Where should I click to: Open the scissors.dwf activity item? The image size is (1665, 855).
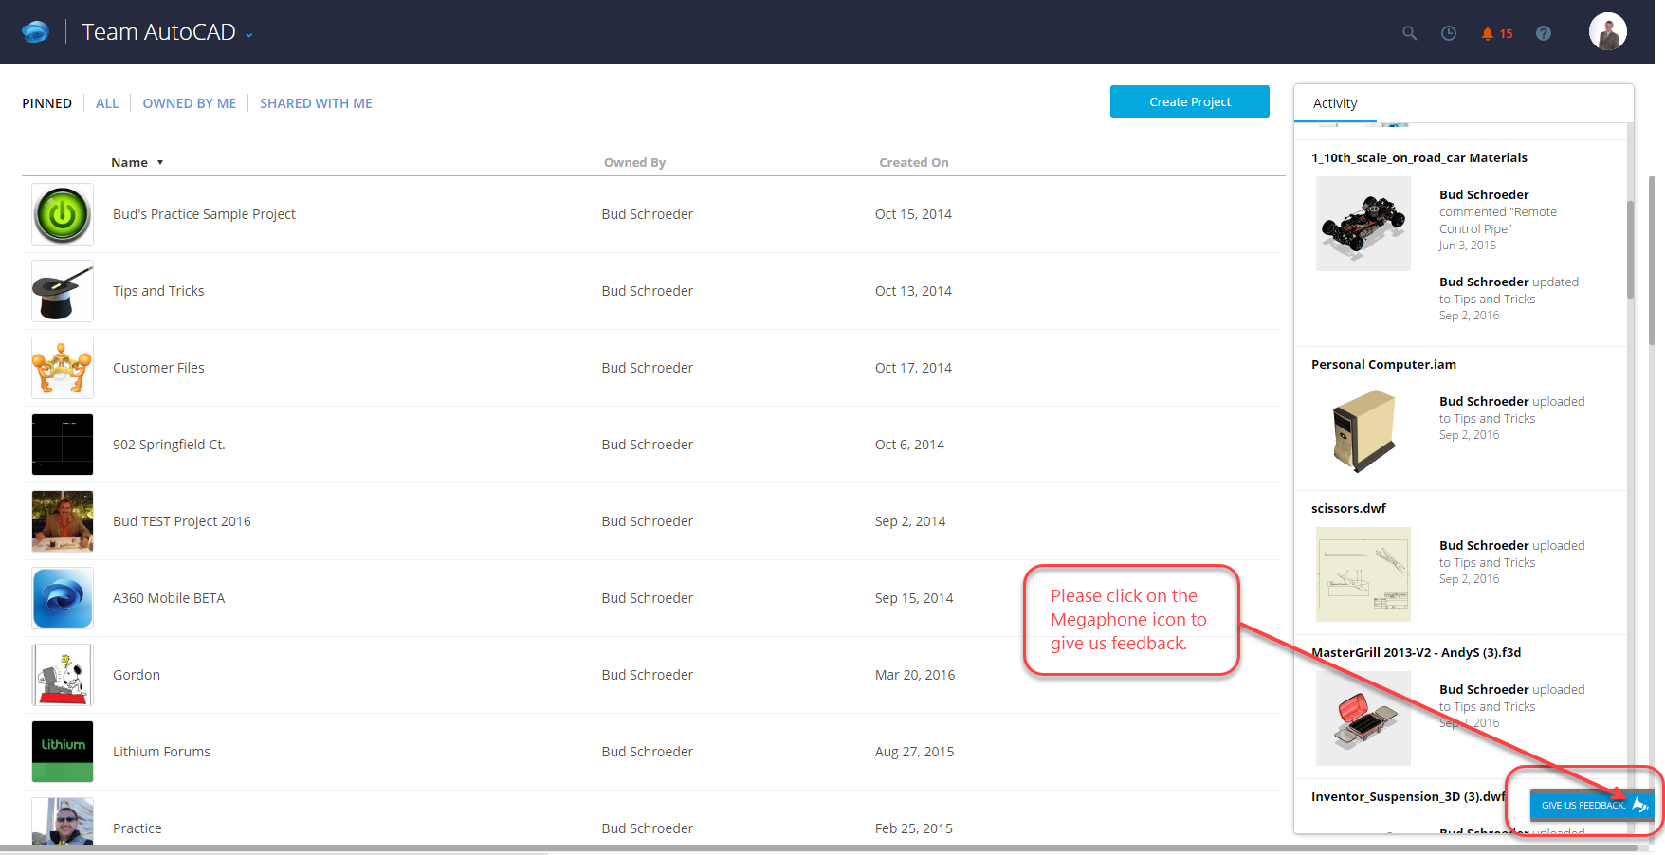point(1348,508)
